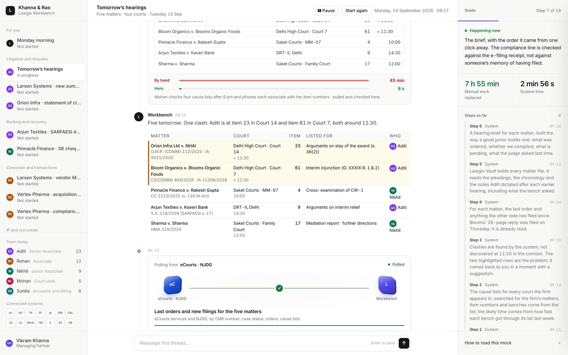Click the Khanna & Rao logo icon

click(10, 10)
